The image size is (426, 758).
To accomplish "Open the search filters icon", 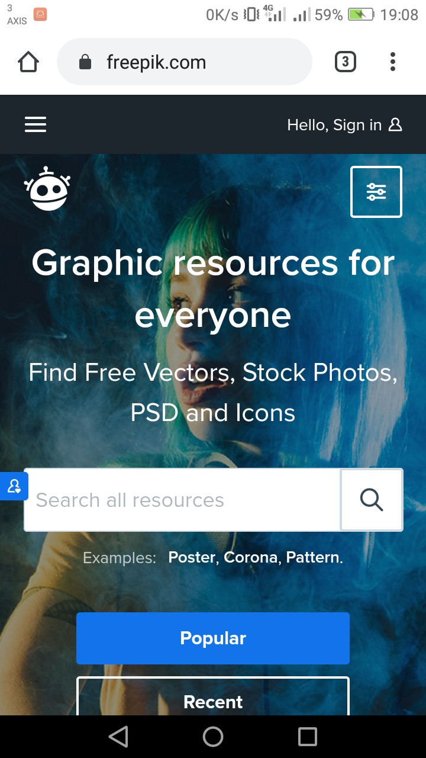I will (x=376, y=192).
